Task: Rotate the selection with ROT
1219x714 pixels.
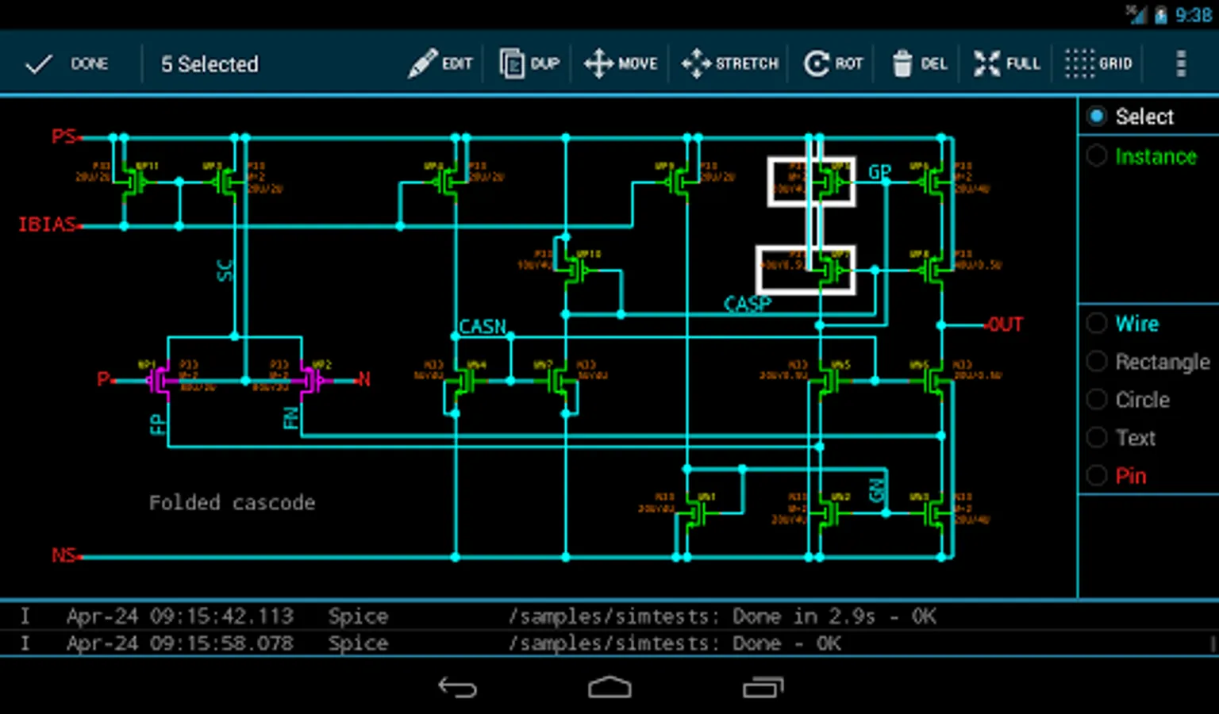Action: [x=833, y=63]
